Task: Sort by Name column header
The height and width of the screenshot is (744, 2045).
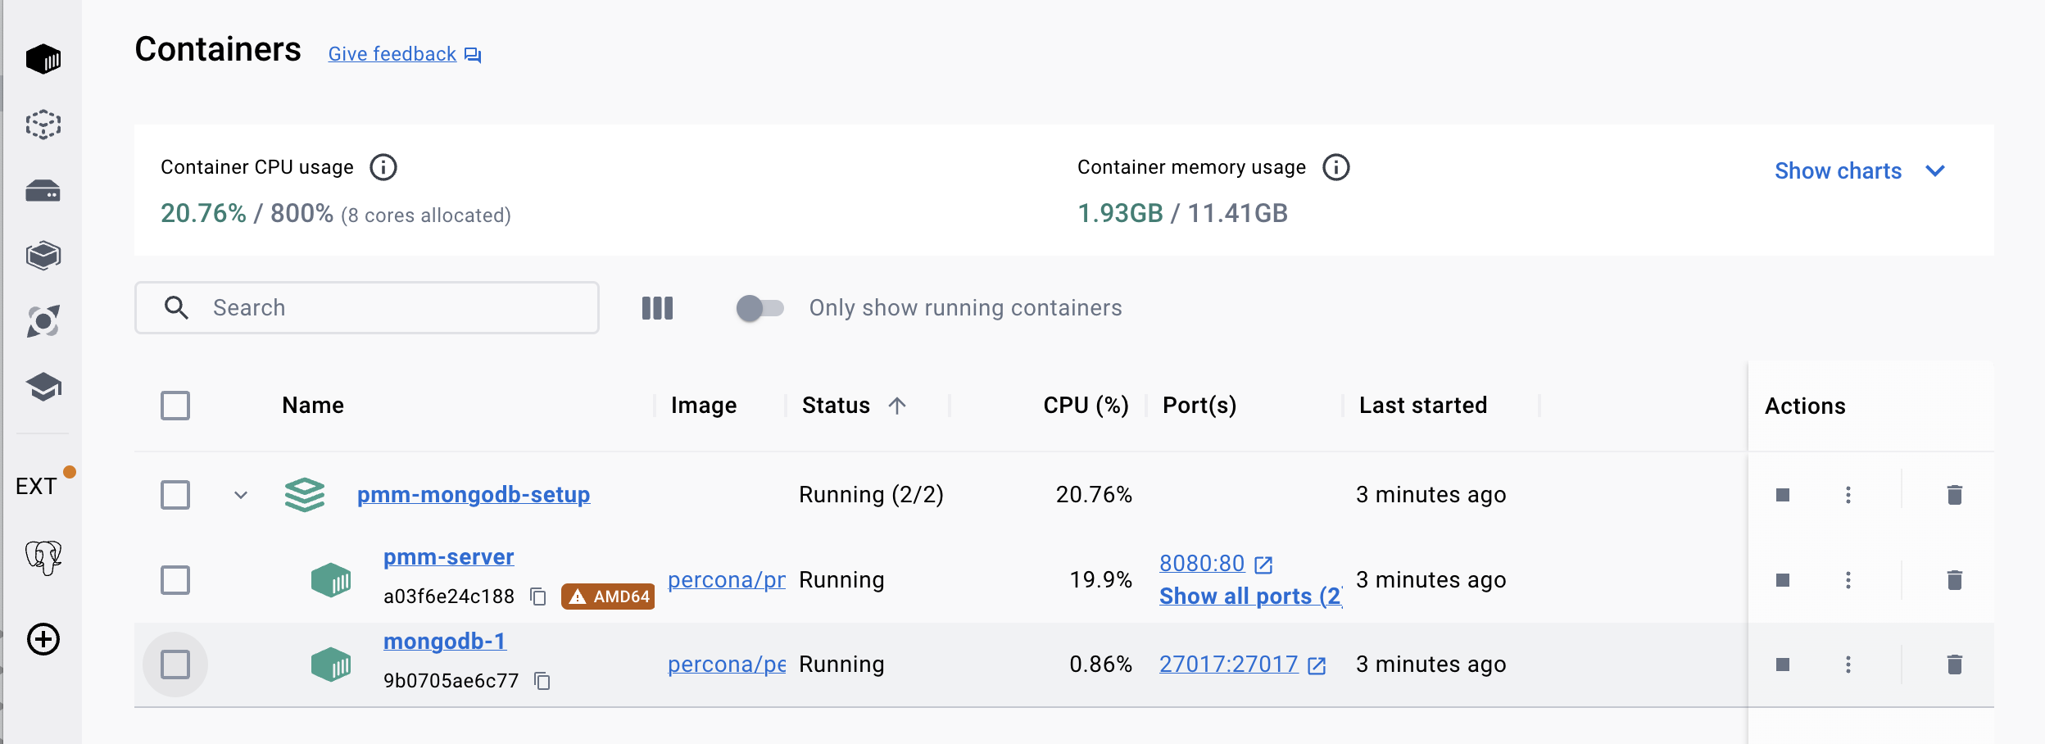Action: click(313, 406)
